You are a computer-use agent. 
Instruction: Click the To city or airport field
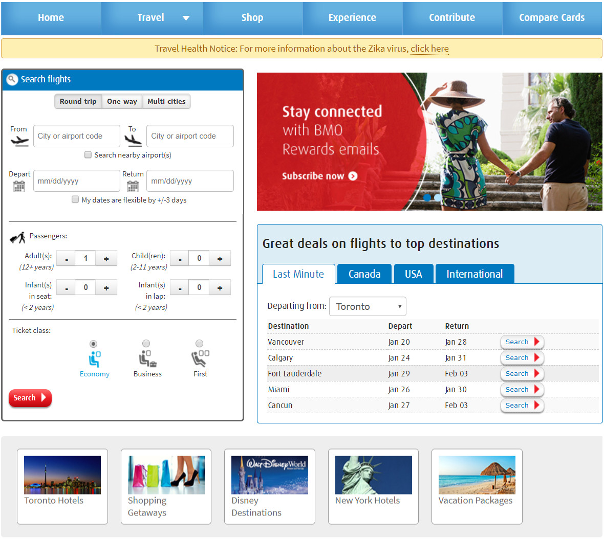pyautogui.click(x=190, y=136)
